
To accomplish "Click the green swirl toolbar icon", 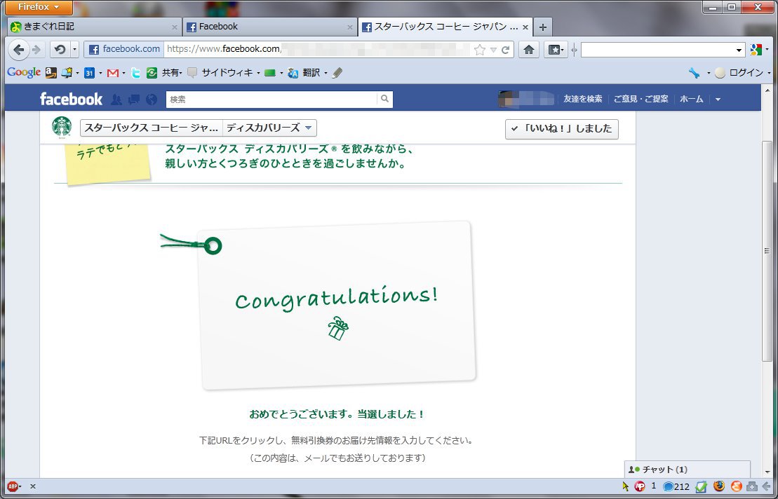I will tap(152, 74).
